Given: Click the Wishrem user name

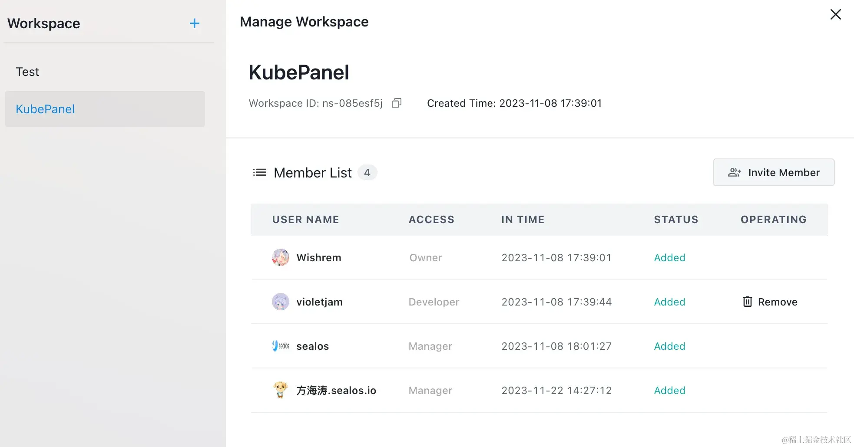Looking at the screenshot, I should 319,257.
